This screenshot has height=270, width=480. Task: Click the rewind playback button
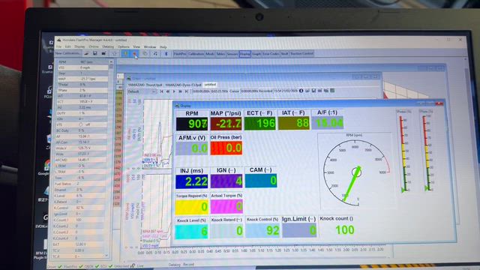tap(168, 91)
